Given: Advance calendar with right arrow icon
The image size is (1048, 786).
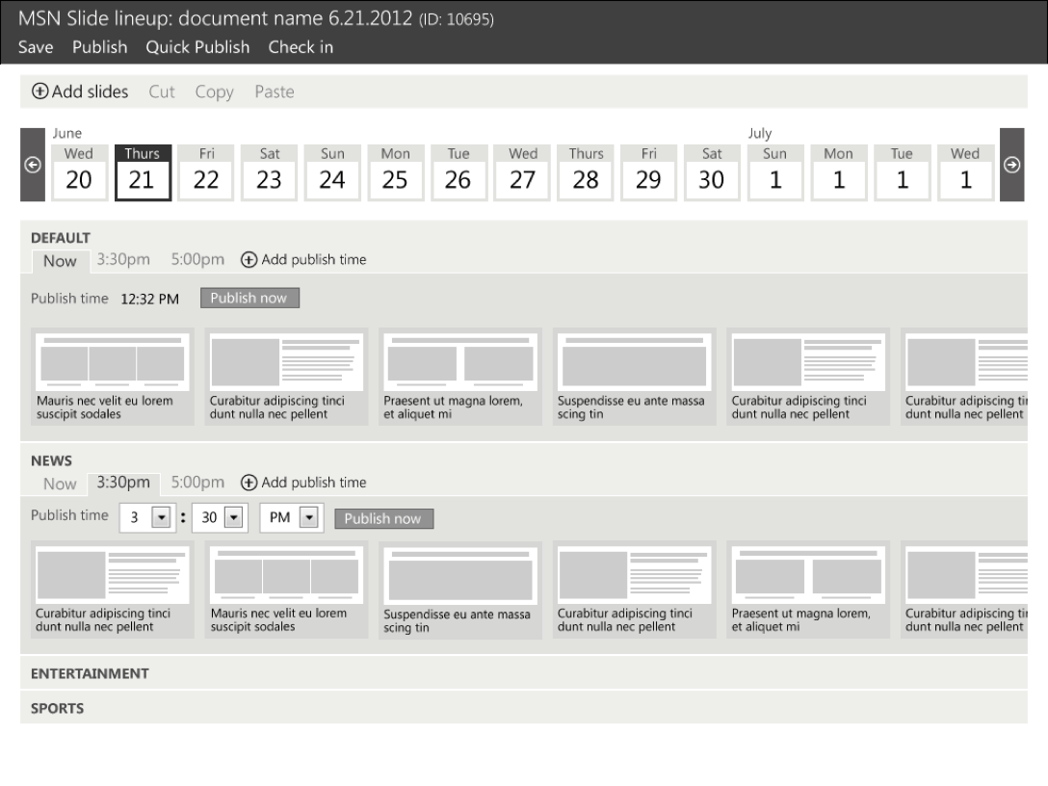Looking at the screenshot, I should (x=1011, y=165).
